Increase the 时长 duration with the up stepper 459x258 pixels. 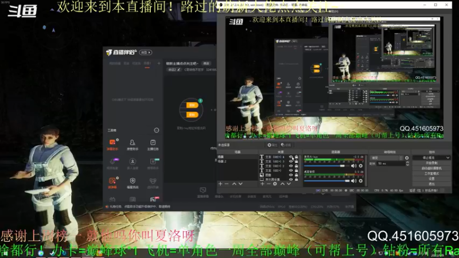tap(407, 162)
